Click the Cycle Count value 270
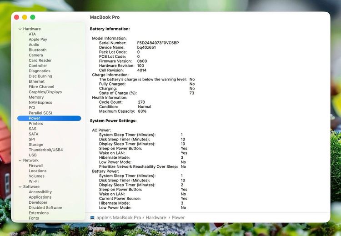Screen dimensions: 341x236 click(x=141, y=102)
